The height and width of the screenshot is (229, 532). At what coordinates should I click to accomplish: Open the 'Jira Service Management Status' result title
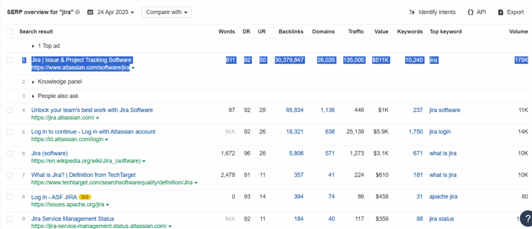pos(73,219)
